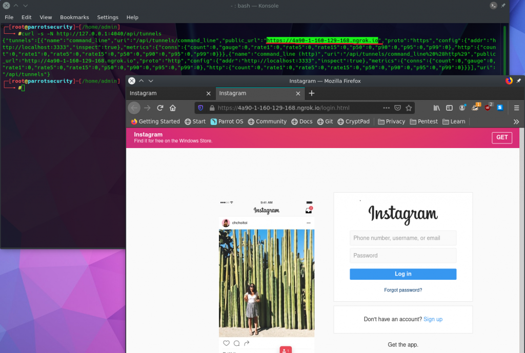
Task: Open the CryptPad bookmark
Action: click(x=354, y=121)
